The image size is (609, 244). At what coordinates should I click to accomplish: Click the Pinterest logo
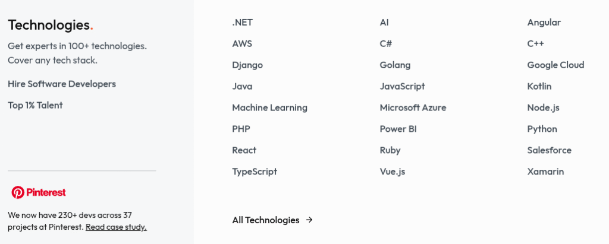(x=39, y=192)
